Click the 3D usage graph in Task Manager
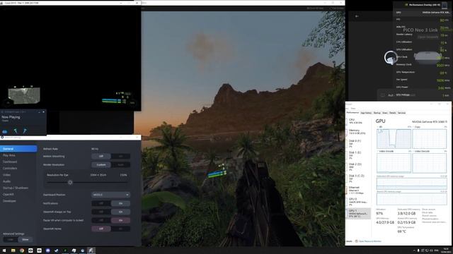The height and width of the screenshot is (254, 453). 394,139
